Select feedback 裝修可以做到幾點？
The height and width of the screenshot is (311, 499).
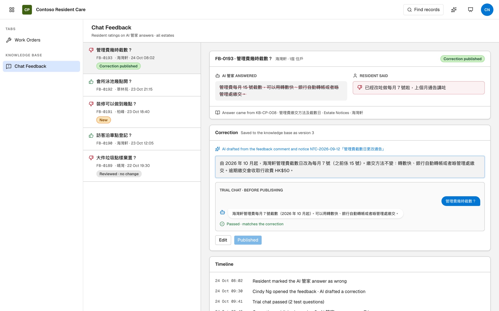pyautogui.click(x=142, y=112)
